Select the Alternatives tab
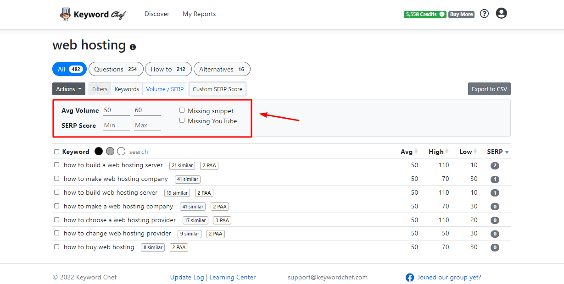This screenshot has width=564, height=284. (222, 69)
